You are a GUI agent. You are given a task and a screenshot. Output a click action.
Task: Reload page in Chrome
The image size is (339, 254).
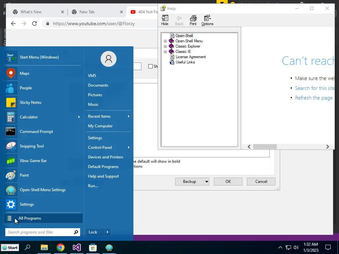tap(34, 23)
